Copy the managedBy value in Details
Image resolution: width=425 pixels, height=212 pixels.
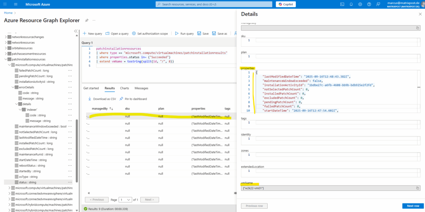[418, 28]
